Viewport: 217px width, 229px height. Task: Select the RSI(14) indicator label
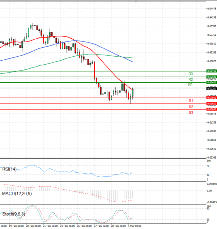pos(9,169)
